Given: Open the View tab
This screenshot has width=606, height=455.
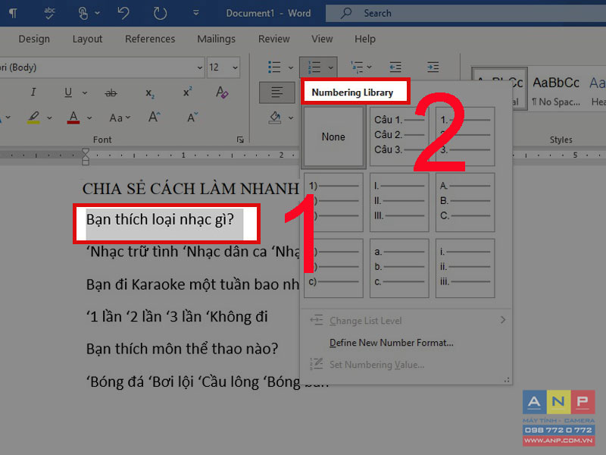Looking at the screenshot, I should pyautogui.click(x=322, y=39).
